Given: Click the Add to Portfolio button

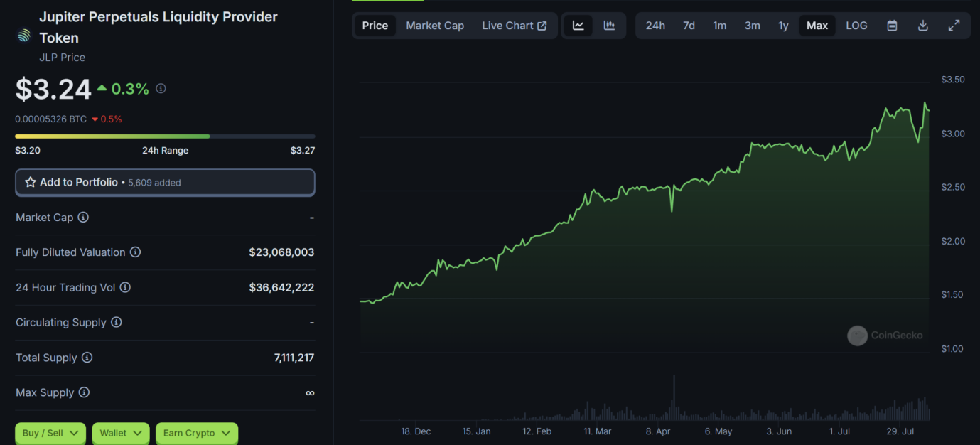Looking at the screenshot, I should coord(165,183).
